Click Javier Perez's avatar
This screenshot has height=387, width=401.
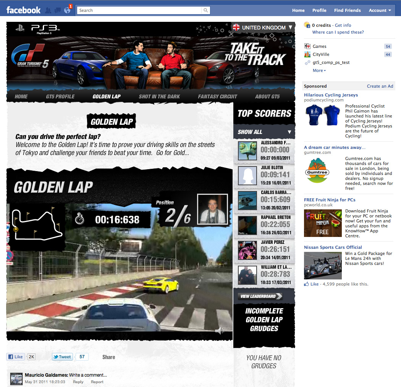[x=247, y=250]
